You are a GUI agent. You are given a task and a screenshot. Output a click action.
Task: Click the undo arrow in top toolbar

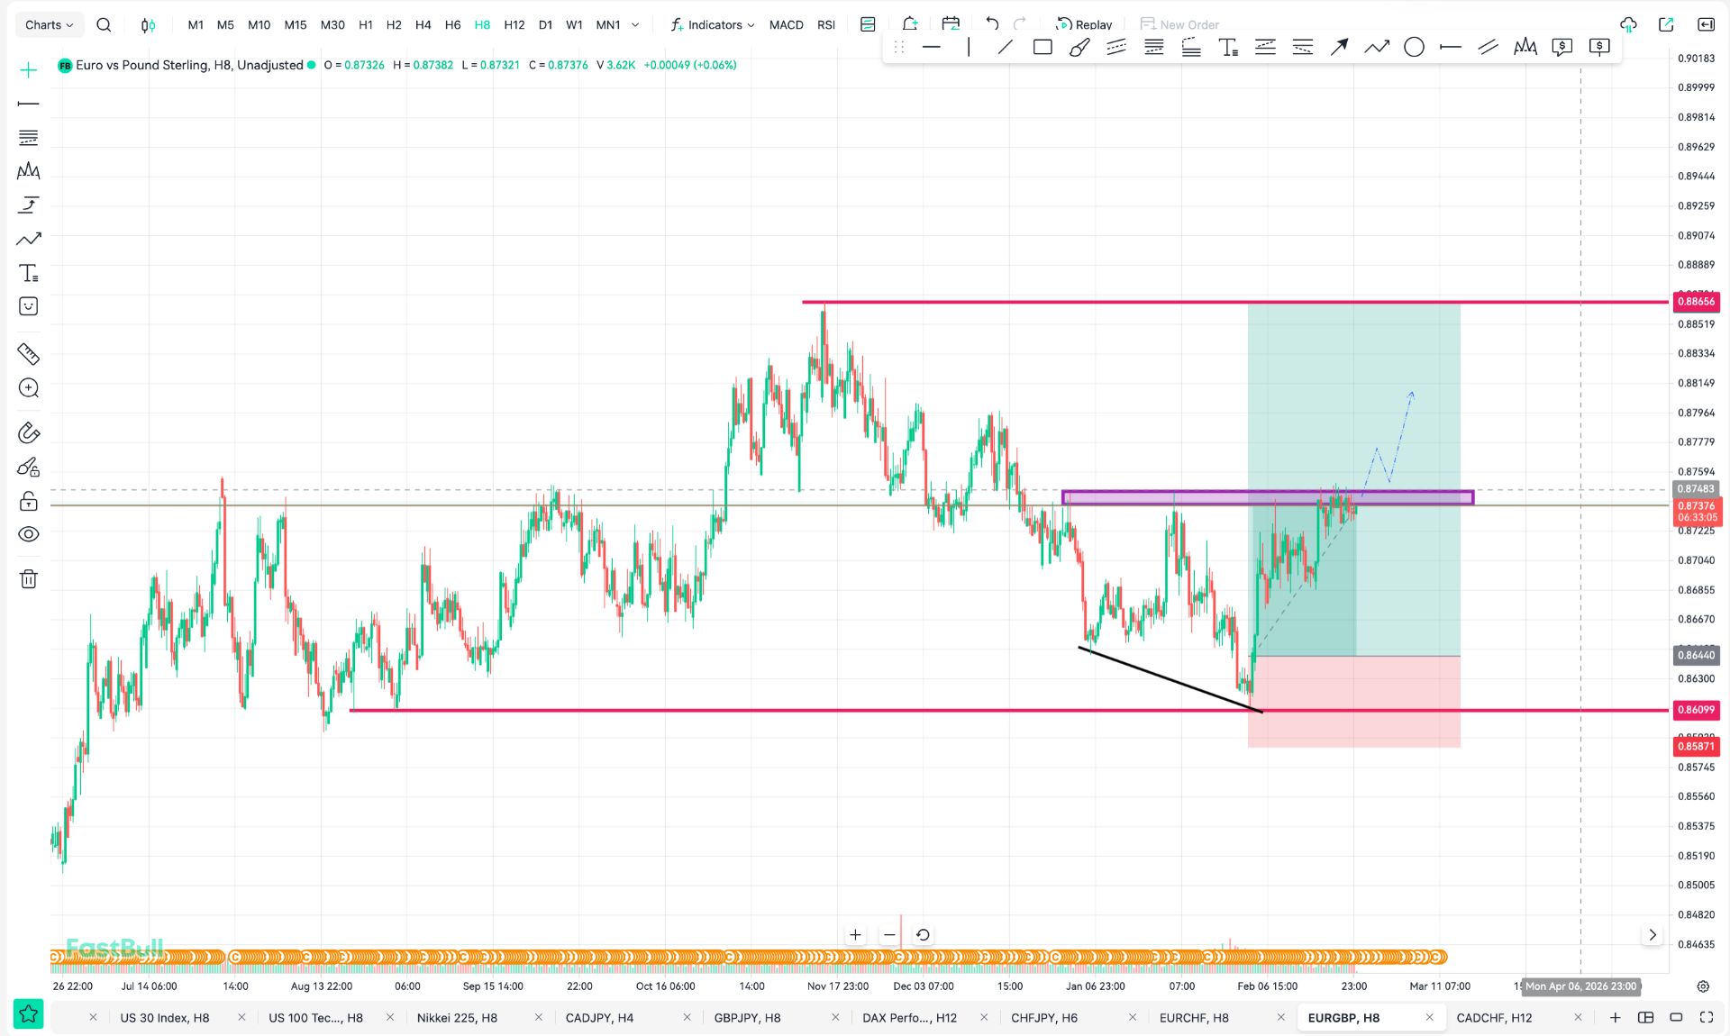coord(991,24)
